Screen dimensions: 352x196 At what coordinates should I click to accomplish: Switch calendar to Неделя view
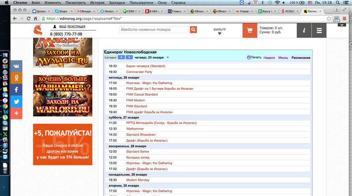(269, 58)
